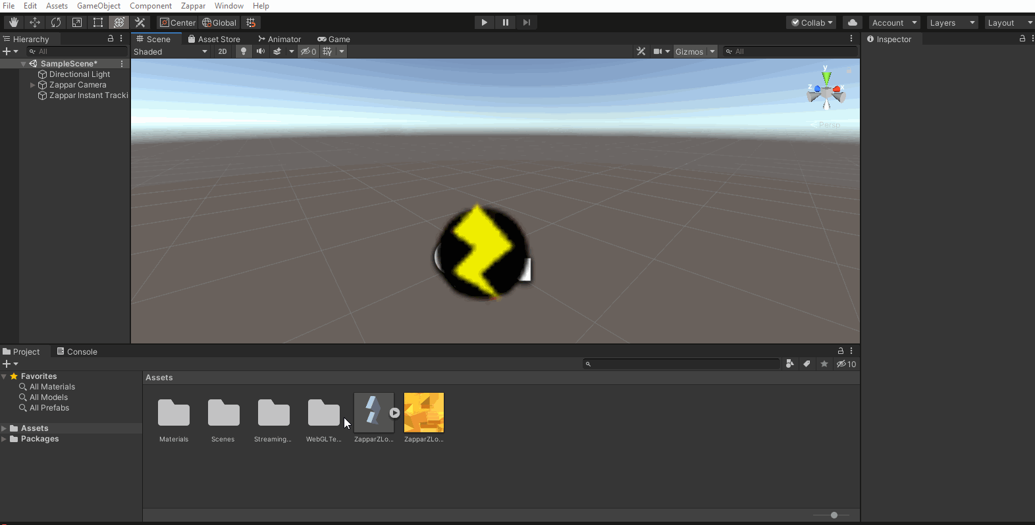Switch to the Game tab

pos(334,39)
